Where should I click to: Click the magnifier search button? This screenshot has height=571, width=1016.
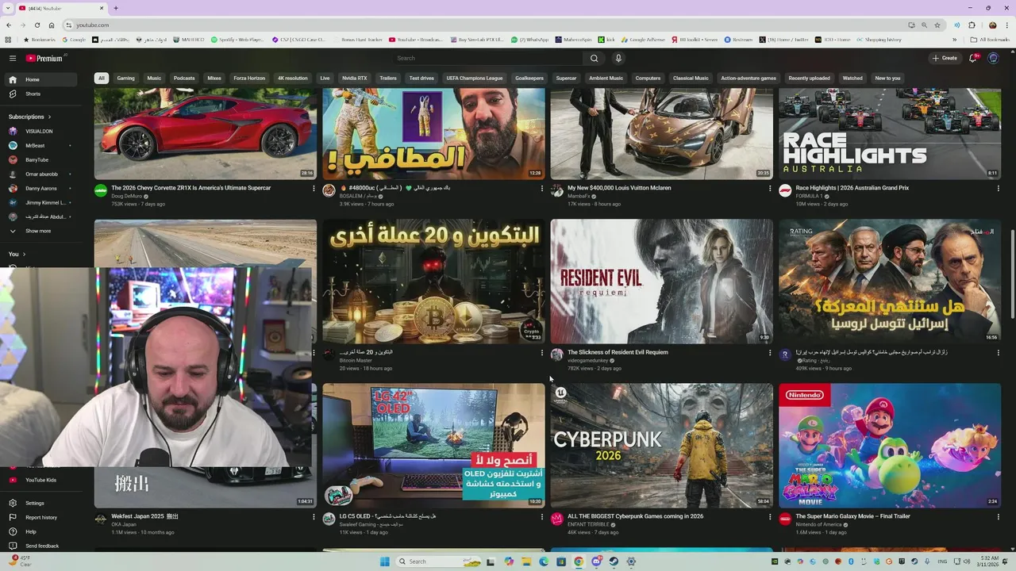[594, 58]
